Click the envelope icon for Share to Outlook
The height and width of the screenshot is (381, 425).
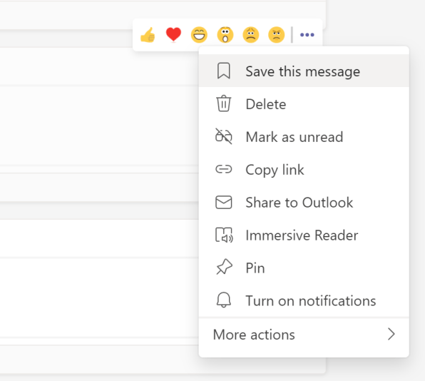(x=224, y=203)
